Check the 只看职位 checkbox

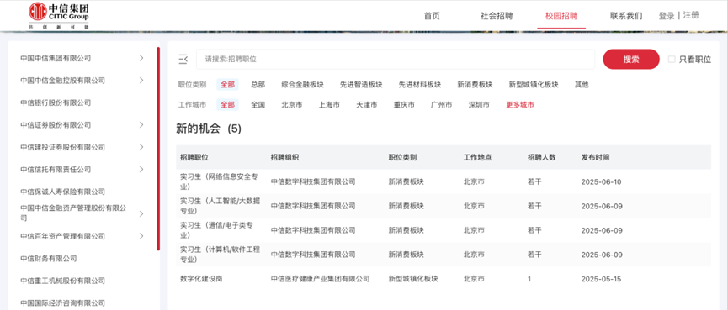(672, 60)
